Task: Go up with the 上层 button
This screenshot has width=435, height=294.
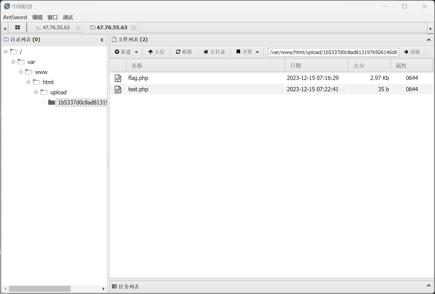Action: tap(156, 52)
